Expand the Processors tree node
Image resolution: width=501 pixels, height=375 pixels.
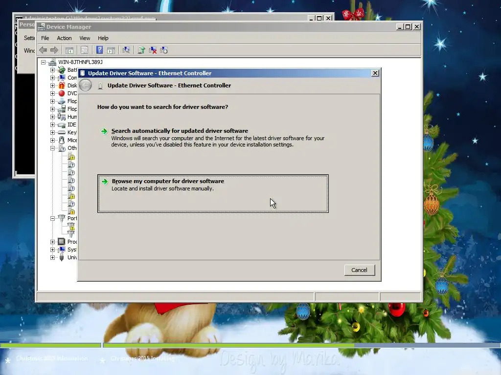pyautogui.click(x=52, y=242)
